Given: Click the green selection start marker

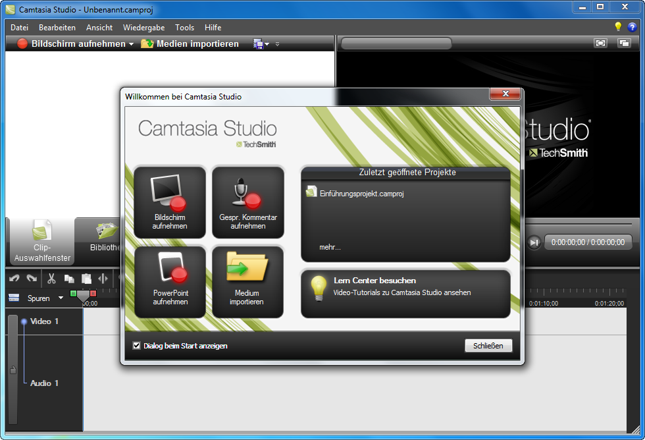Looking at the screenshot, I should 73,294.
